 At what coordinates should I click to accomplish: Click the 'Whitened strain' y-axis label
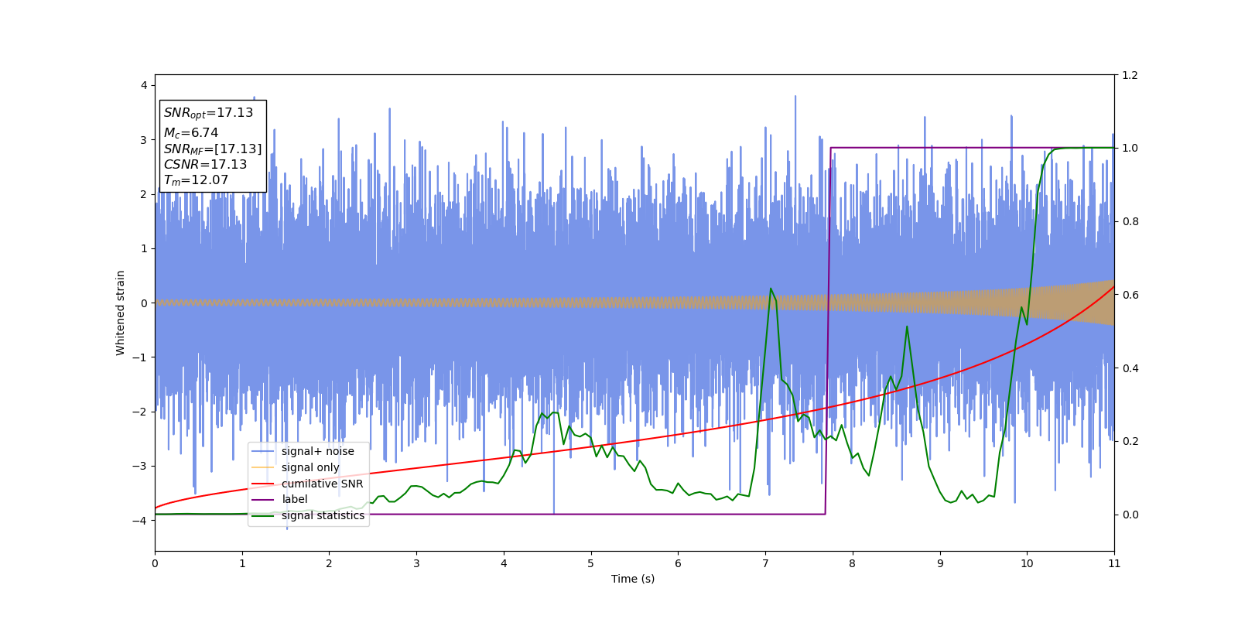[121, 313]
